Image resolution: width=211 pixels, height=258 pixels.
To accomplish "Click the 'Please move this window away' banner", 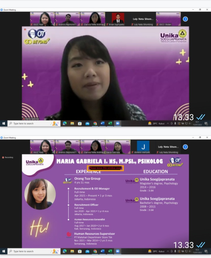I will 105,168.
